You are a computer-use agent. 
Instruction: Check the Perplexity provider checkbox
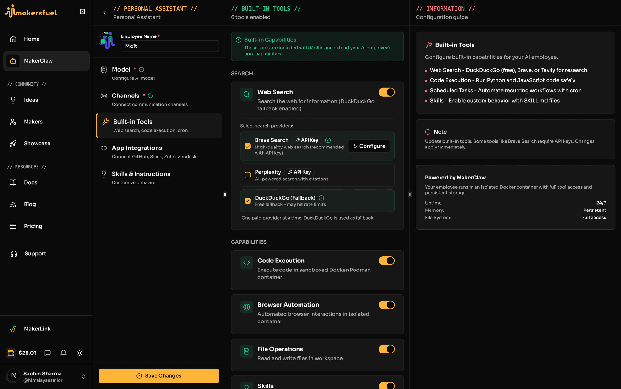[248, 175]
